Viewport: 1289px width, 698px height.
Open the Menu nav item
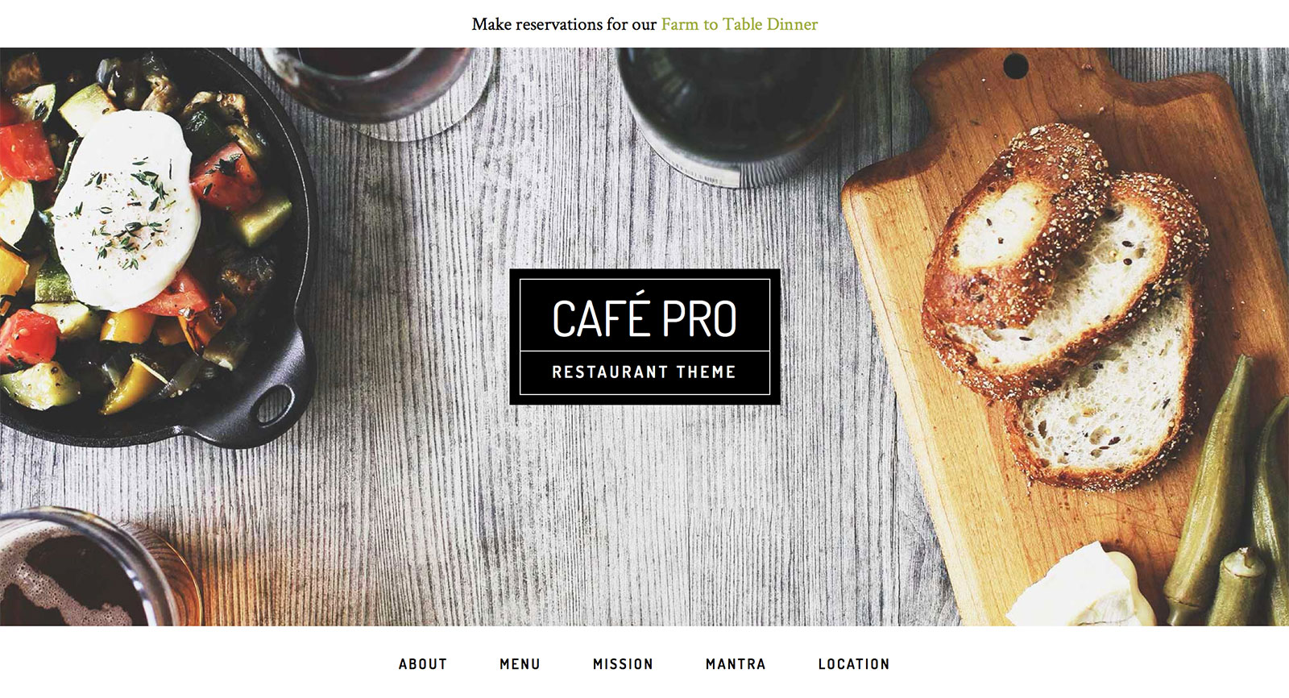click(520, 664)
